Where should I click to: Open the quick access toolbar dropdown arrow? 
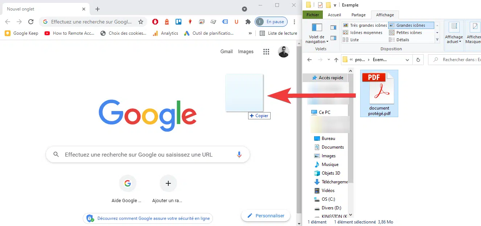[x=335, y=5]
